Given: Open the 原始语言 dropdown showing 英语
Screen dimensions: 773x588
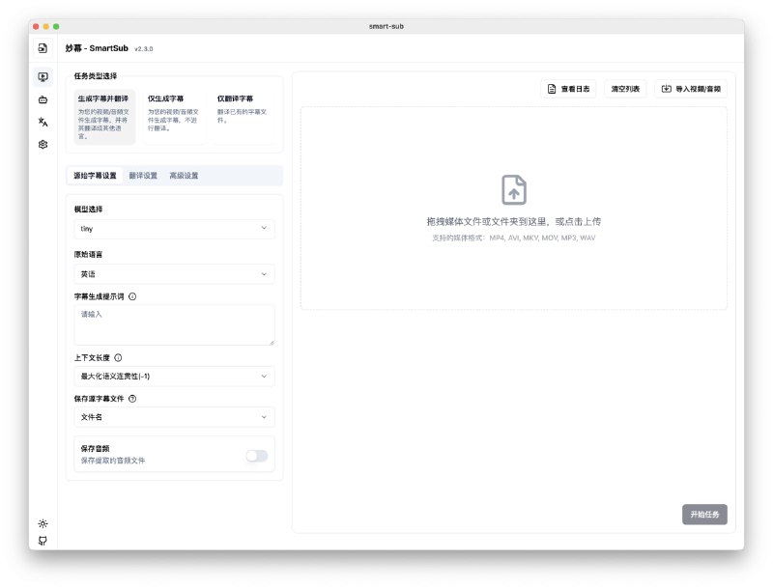Looking at the screenshot, I should pos(174,274).
